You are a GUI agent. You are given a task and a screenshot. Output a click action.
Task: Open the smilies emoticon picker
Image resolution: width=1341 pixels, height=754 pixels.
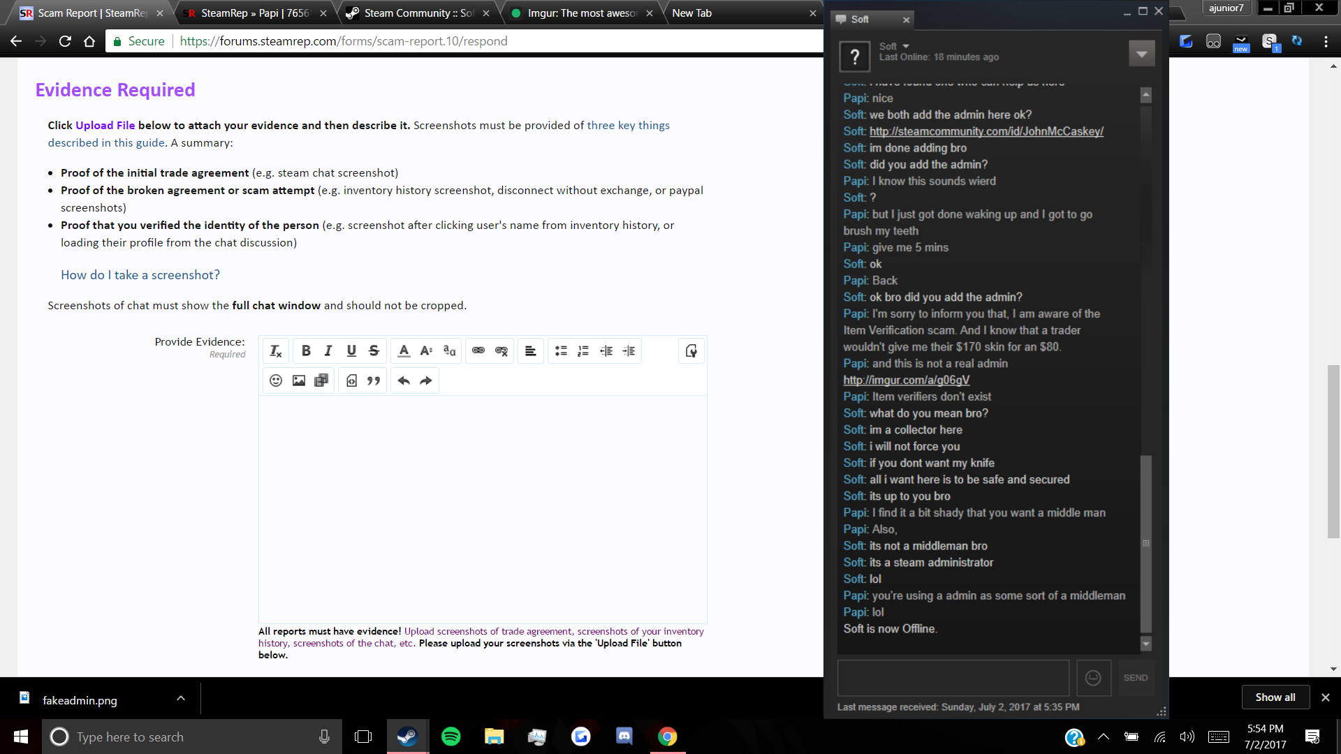(276, 380)
